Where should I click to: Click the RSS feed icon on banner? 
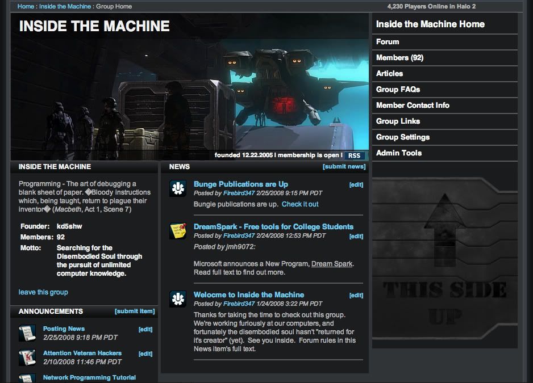pyautogui.click(x=354, y=155)
